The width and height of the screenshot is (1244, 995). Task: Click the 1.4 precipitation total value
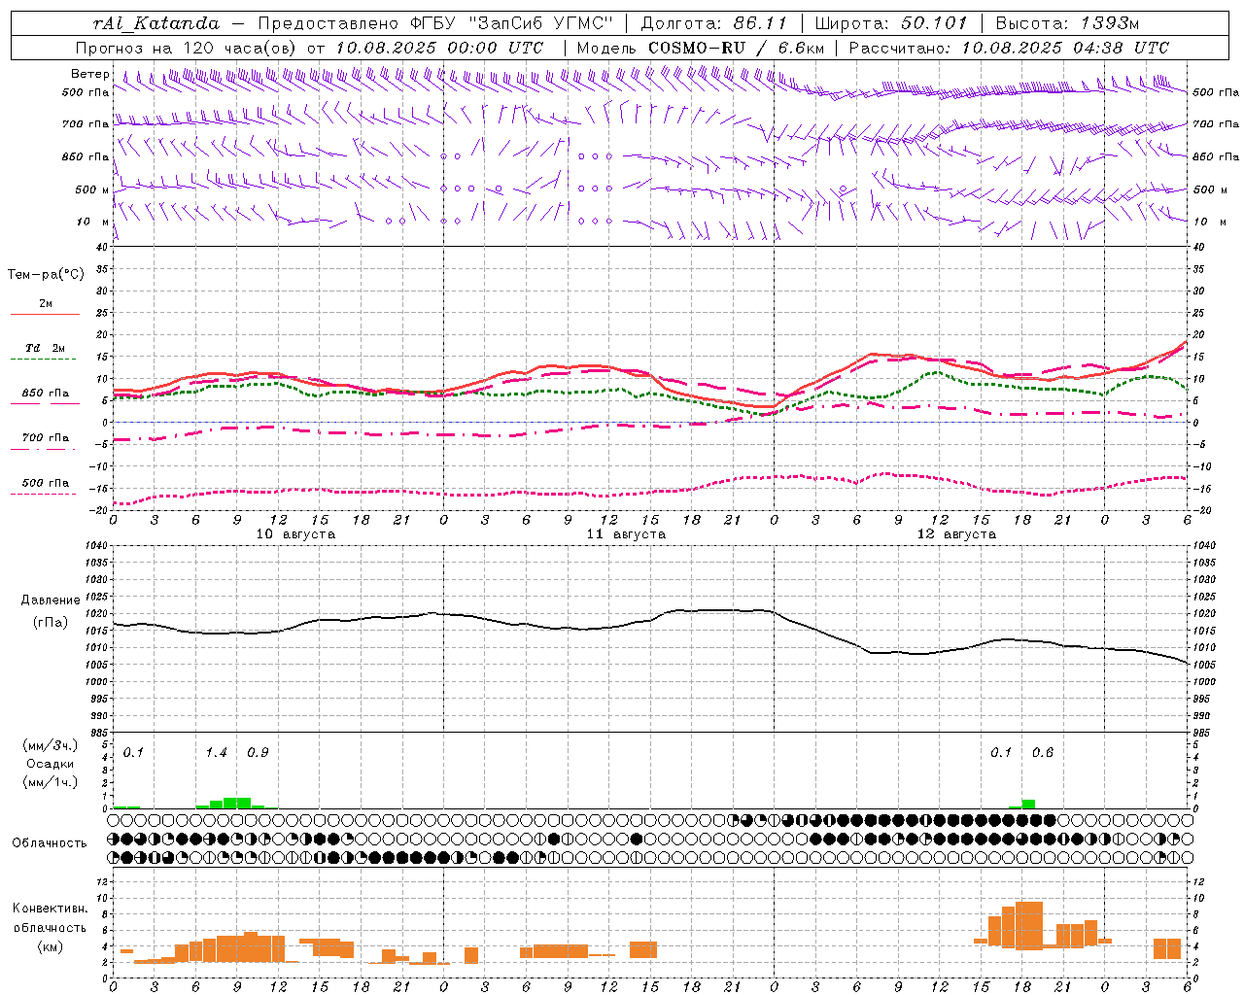[x=216, y=753]
